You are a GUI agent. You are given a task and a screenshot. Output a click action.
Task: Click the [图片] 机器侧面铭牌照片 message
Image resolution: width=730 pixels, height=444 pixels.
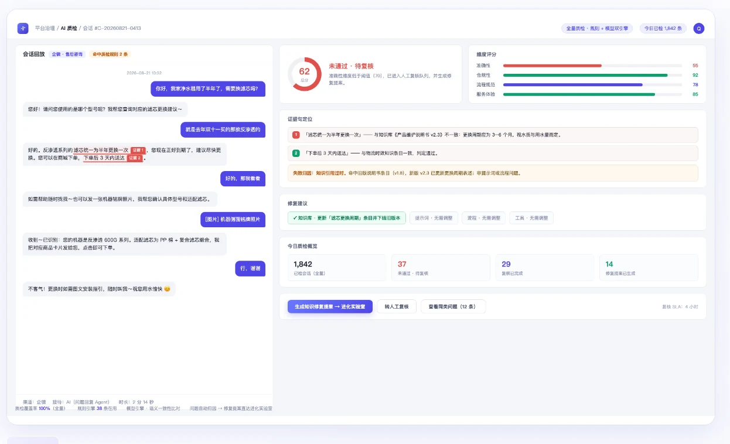233,219
